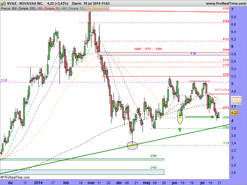Click the orange 4,5532 moving average tag
Viewport: 247px width, 185px height.
[x=236, y=100]
